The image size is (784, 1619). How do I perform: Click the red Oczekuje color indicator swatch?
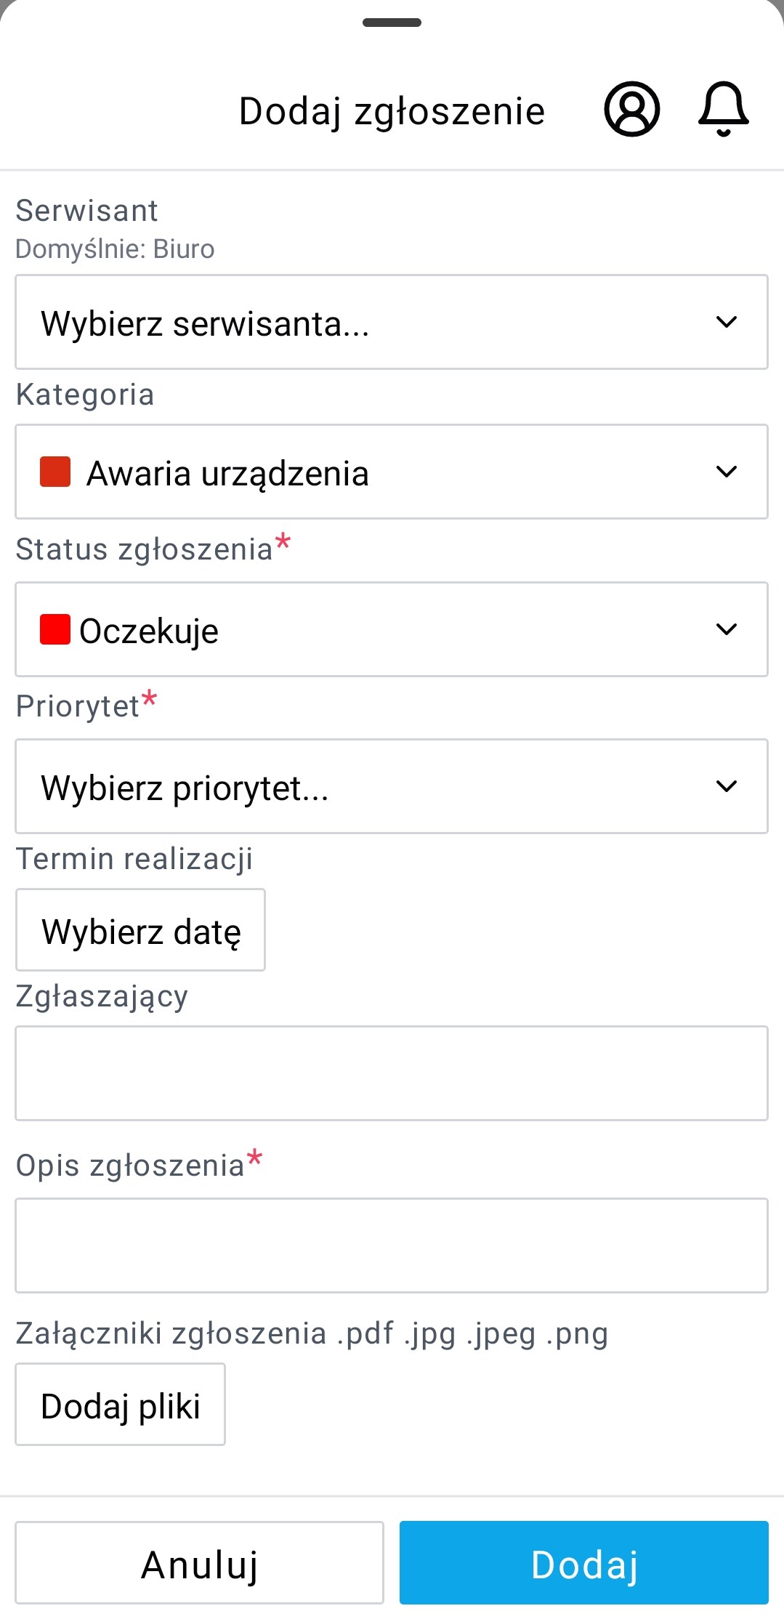54,629
